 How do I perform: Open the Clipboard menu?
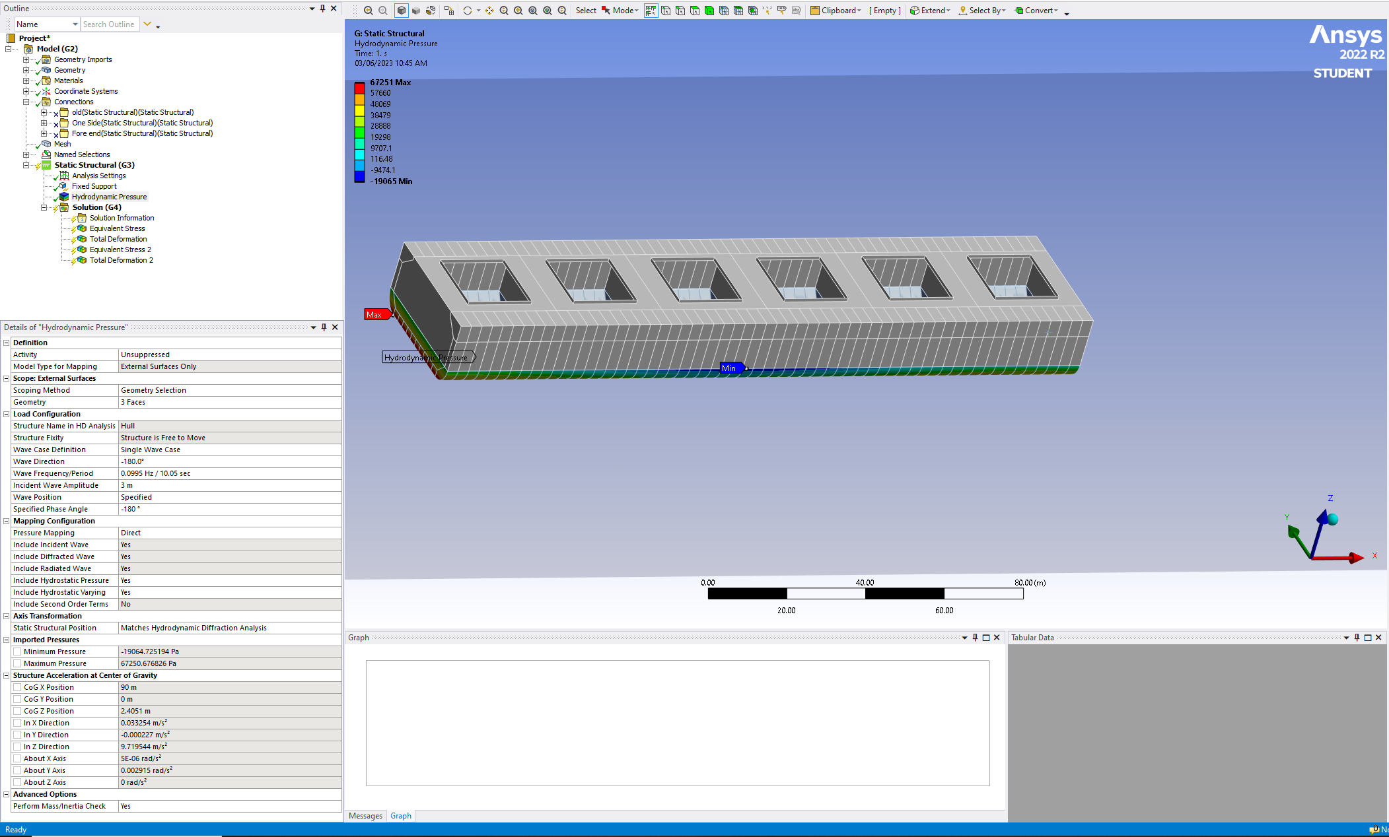pos(836,11)
